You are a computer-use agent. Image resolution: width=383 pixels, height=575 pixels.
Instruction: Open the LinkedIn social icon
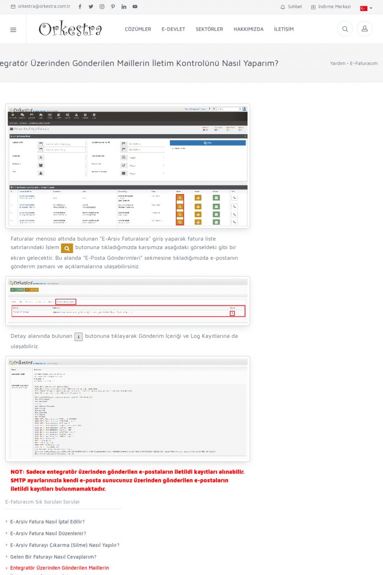pos(124,7)
